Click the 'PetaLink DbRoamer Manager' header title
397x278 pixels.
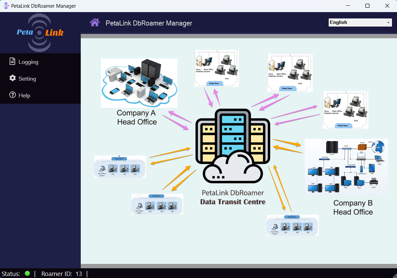point(149,23)
